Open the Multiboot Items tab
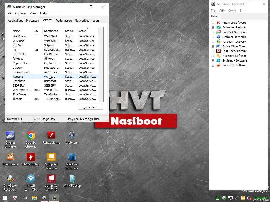The width and height of the screenshot is (270, 202). point(215,16)
